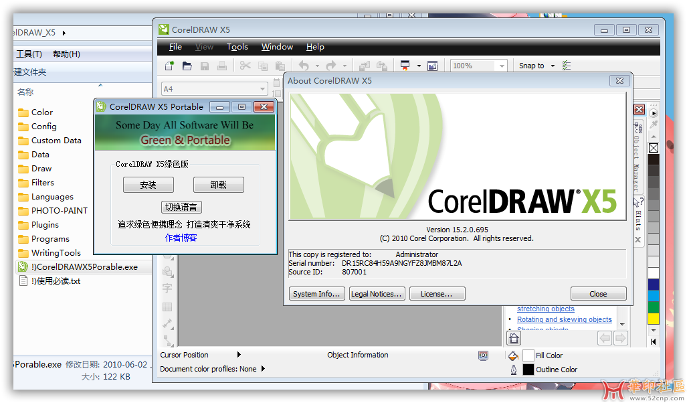Click the palette flyout arrow button
Viewport: 687px width, 403px height.
(x=654, y=113)
